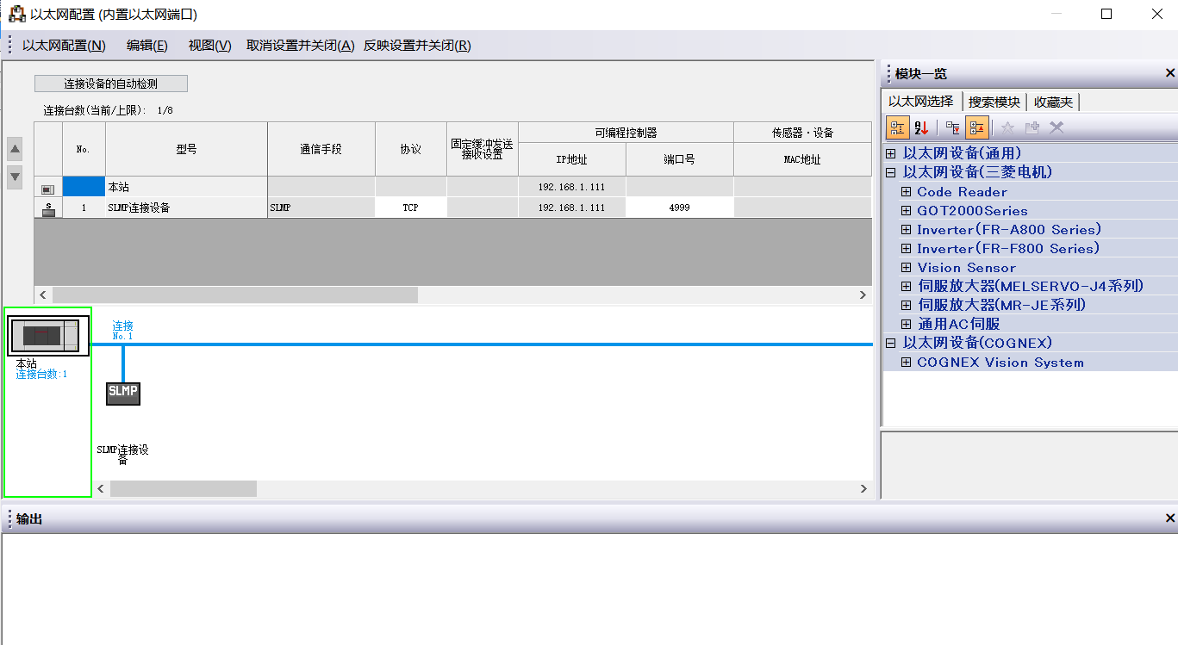
Task: Select the host station icon in the diagram
Action: click(x=48, y=336)
